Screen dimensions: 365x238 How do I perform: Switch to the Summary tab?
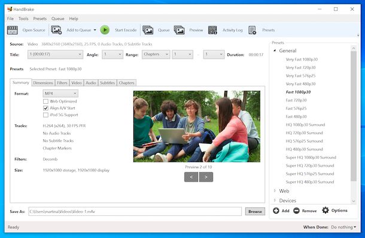pos(21,82)
